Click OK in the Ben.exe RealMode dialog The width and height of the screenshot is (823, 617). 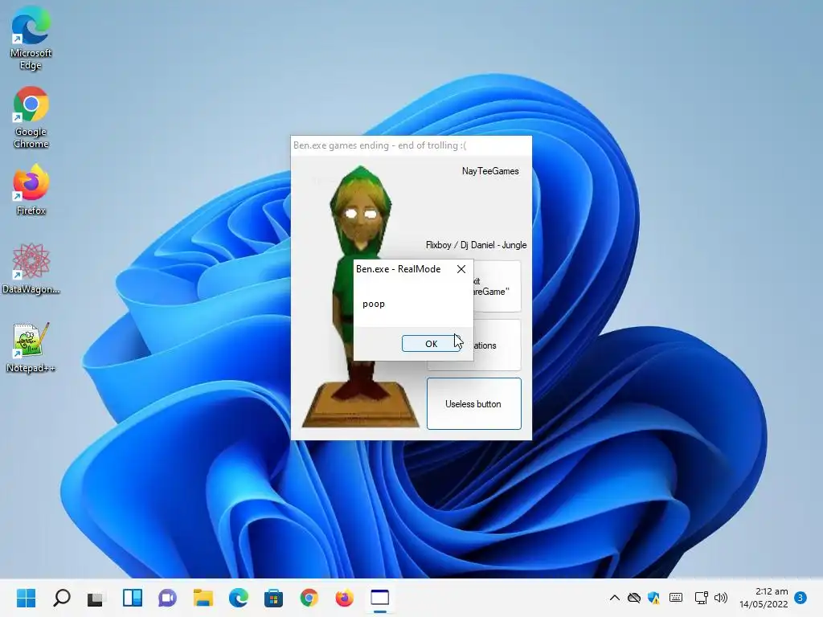point(431,344)
